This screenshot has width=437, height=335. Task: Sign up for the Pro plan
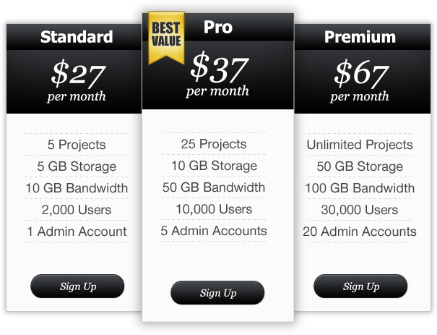(x=217, y=292)
